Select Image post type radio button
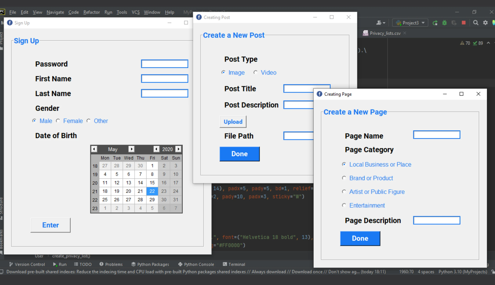This screenshot has height=285, width=495. [x=223, y=72]
